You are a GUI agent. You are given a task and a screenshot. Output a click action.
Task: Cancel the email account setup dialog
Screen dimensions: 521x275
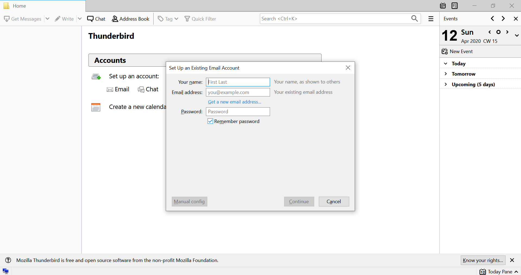click(x=334, y=202)
